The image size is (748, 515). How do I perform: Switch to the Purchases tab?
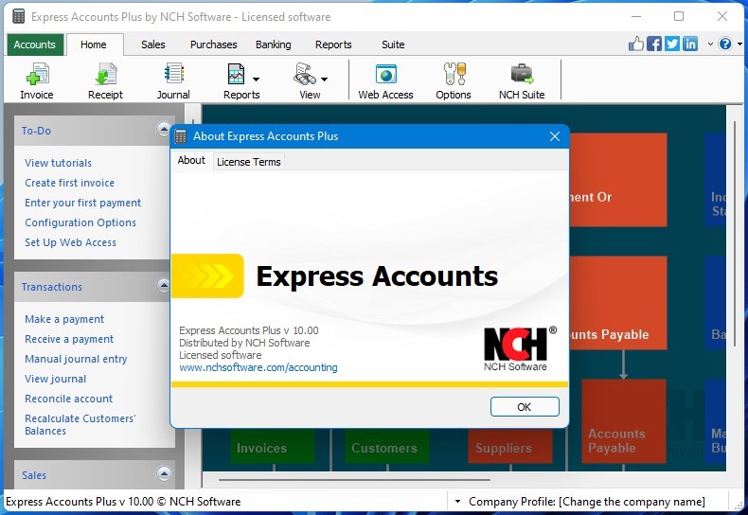(213, 44)
